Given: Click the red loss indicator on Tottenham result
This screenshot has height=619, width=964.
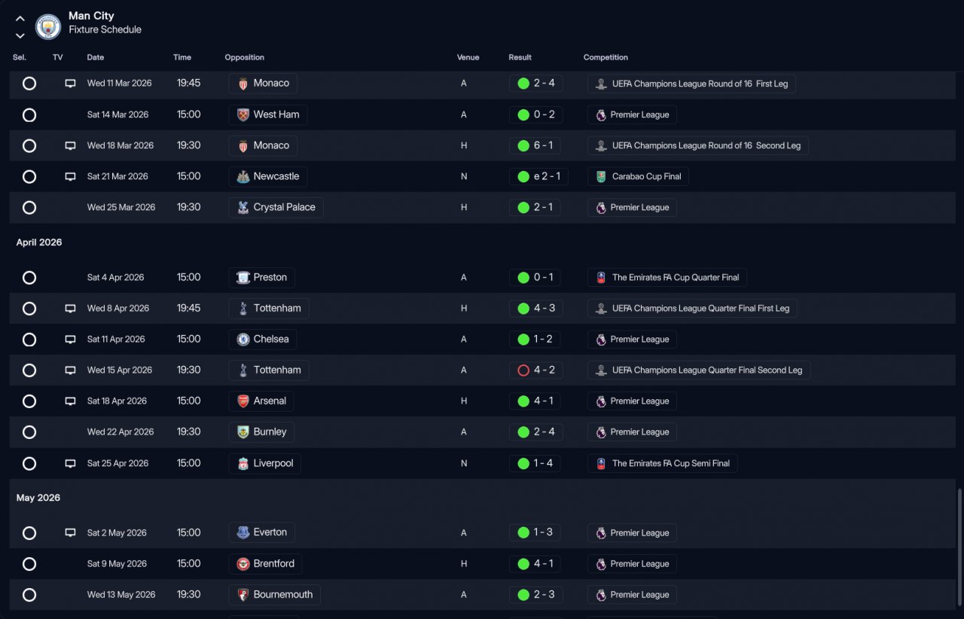Looking at the screenshot, I should tap(523, 370).
